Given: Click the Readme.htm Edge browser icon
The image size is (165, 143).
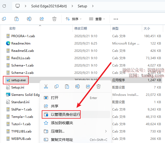Looking at the screenshot, I should point(8,43).
